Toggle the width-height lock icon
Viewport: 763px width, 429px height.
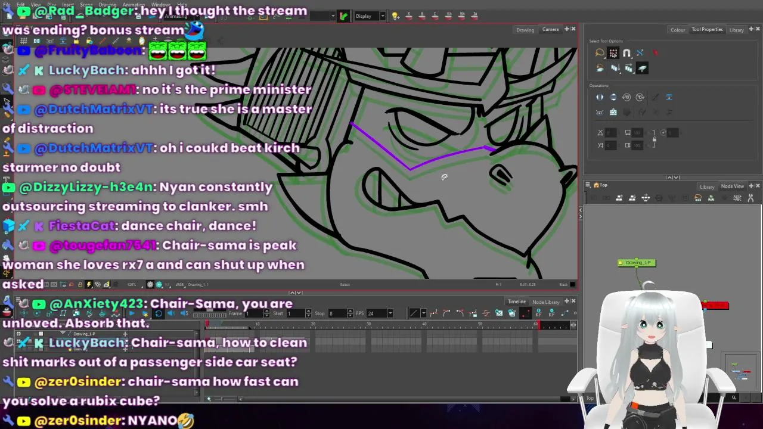[655, 139]
